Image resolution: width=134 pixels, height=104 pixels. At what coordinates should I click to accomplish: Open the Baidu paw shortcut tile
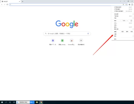53,41
